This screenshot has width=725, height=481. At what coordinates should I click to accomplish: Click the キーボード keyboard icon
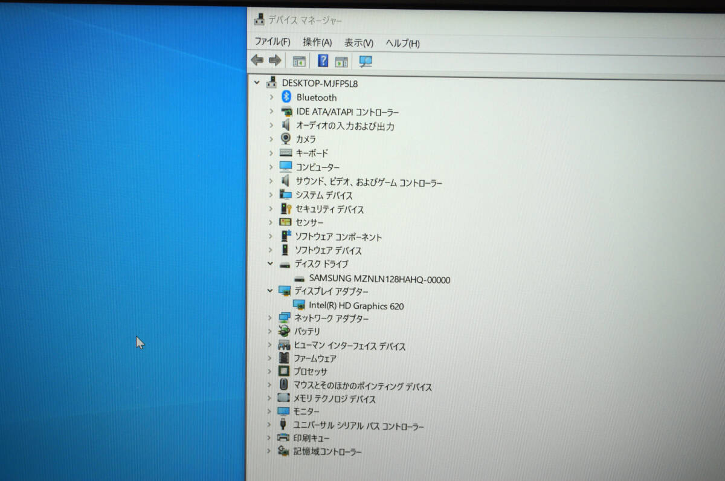286,153
